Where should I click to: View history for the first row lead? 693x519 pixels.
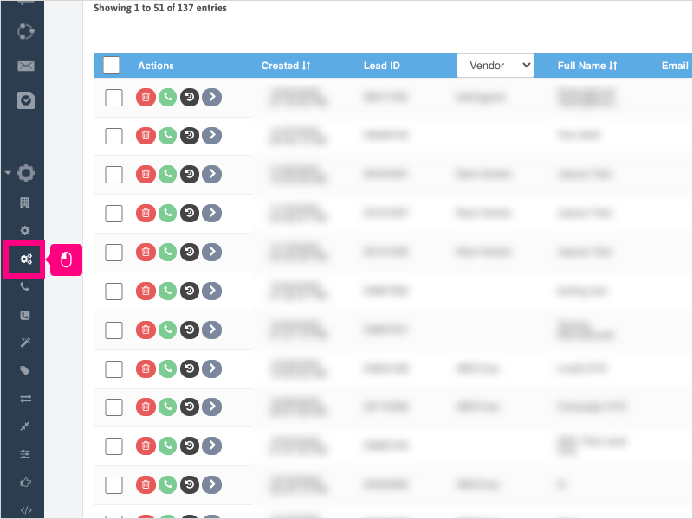190,97
